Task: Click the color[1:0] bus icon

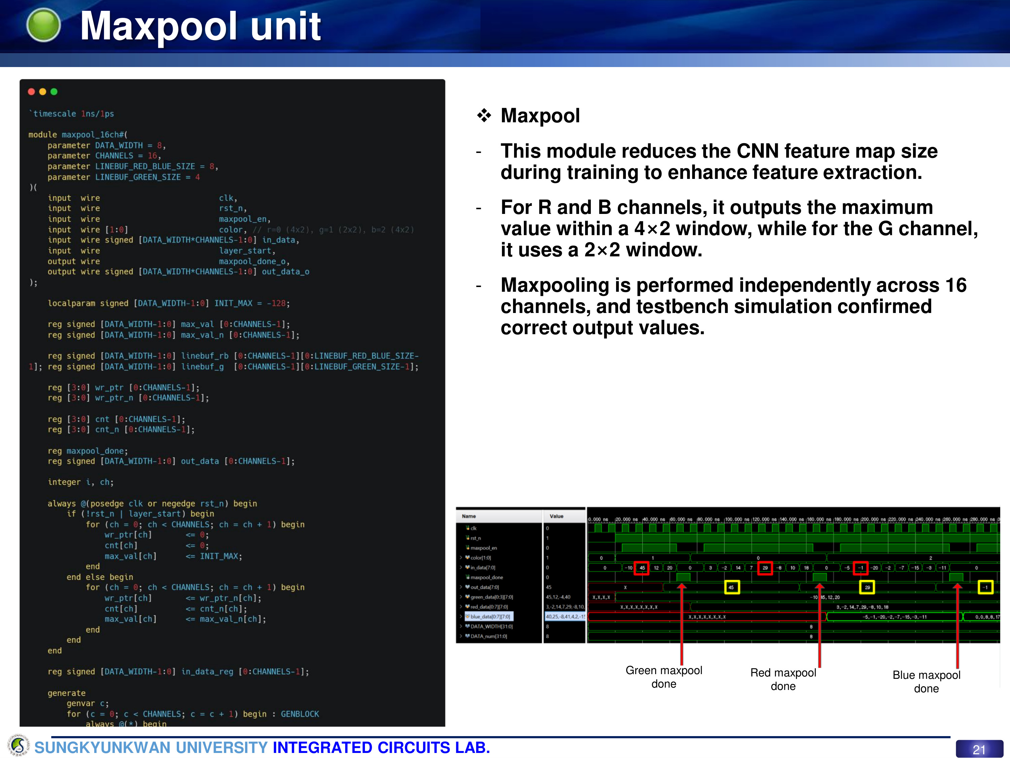Action: [x=468, y=558]
